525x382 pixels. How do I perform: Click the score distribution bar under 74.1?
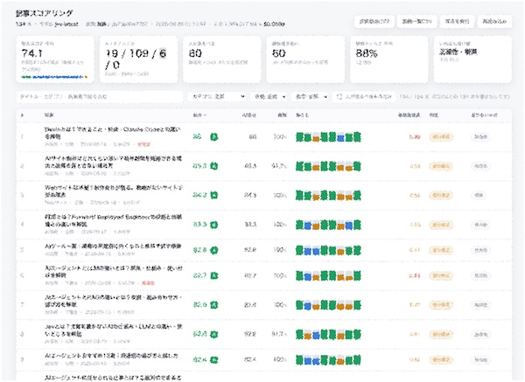pos(54,77)
